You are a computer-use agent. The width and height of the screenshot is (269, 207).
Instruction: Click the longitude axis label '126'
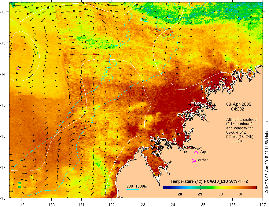pos(232,205)
